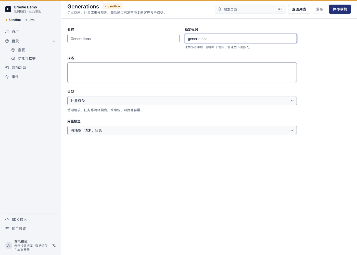Click the language translate icon
357x255 pixels.
[54, 246]
